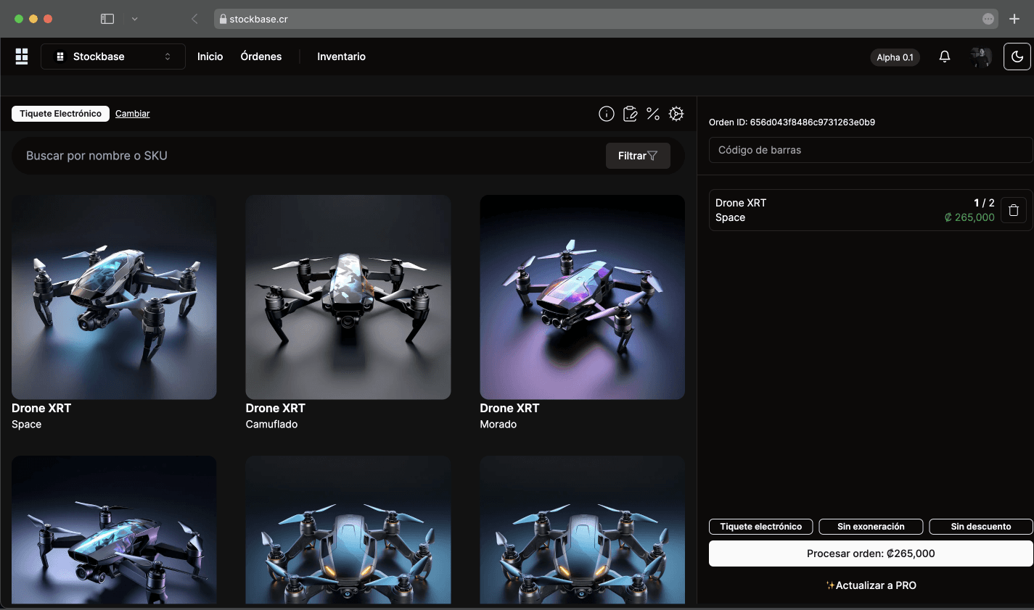Screen dimensions: 1034x610
Task: Click the Alpha 0.1 version badge
Action: click(895, 57)
